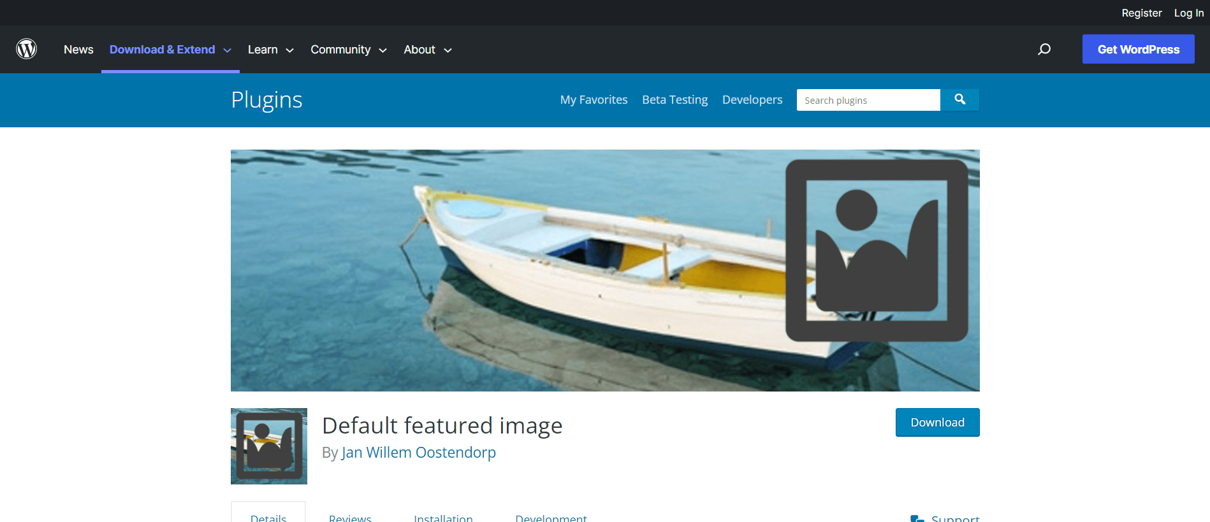This screenshot has width=1210, height=522.
Task: Open Jan Willem Oostendorp author link
Action: 418,453
